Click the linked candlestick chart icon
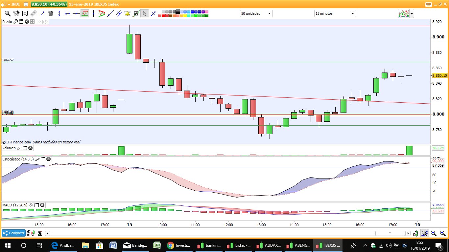The image size is (449, 252). pyautogui.click(x=31, y=233)
